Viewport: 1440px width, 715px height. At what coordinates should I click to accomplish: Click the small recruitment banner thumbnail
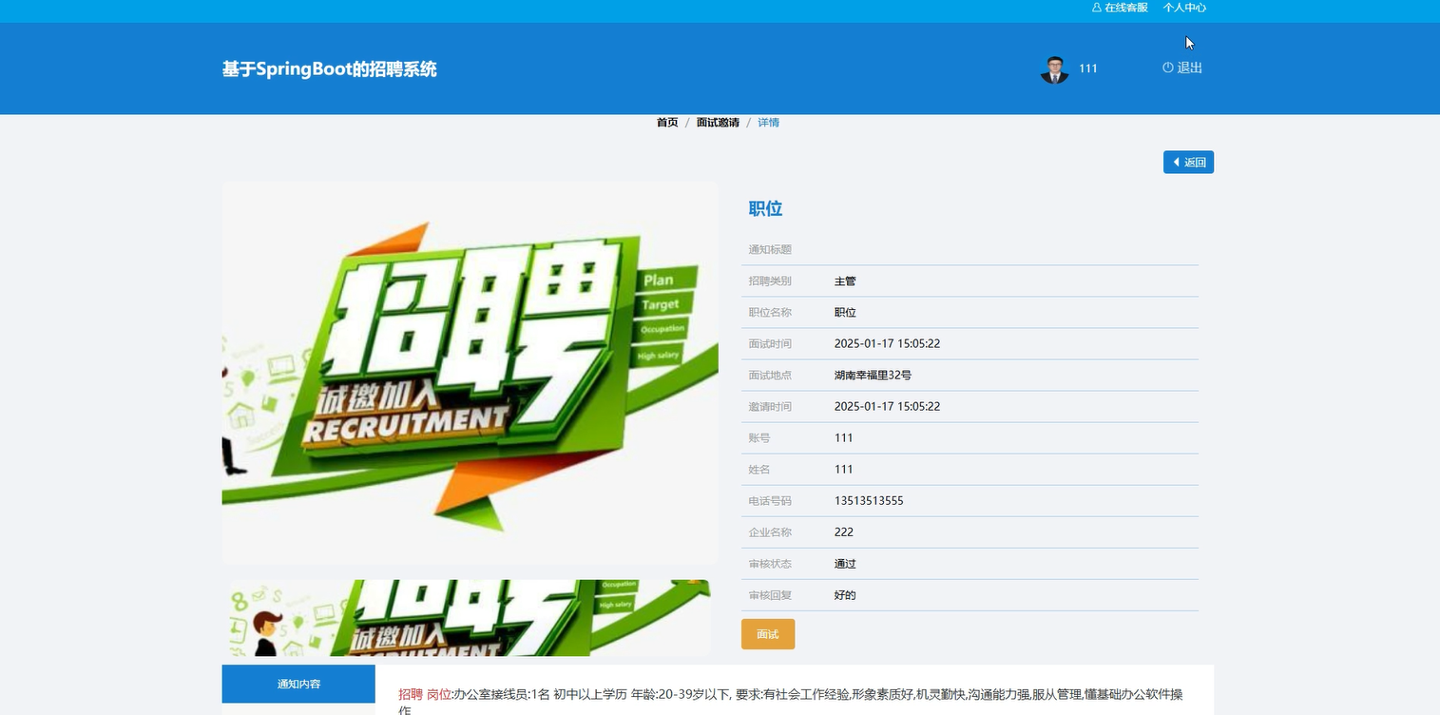[x=468, y=617]
